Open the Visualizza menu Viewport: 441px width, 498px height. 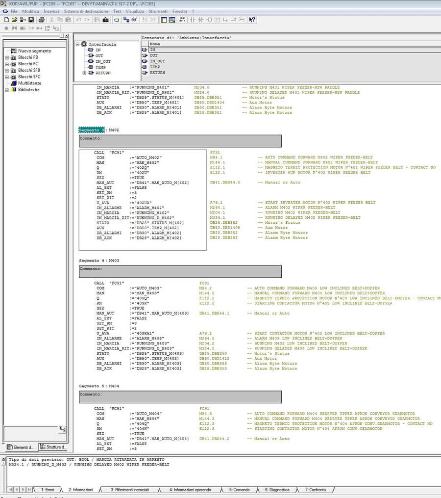click(x=135, y=11)
